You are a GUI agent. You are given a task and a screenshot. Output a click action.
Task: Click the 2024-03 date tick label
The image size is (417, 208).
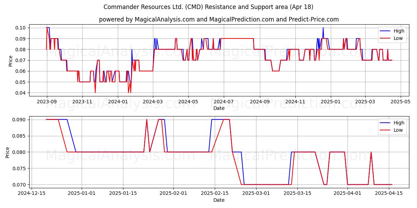pos(153,102)
